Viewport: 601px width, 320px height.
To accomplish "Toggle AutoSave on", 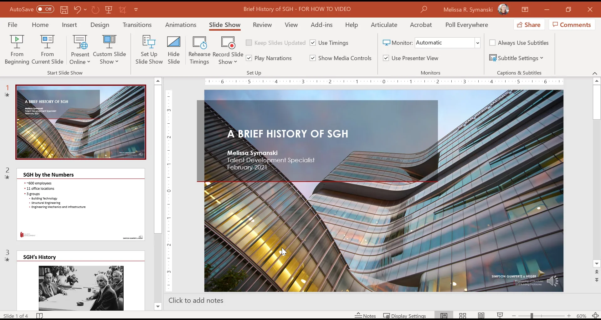I will (44, 9).
